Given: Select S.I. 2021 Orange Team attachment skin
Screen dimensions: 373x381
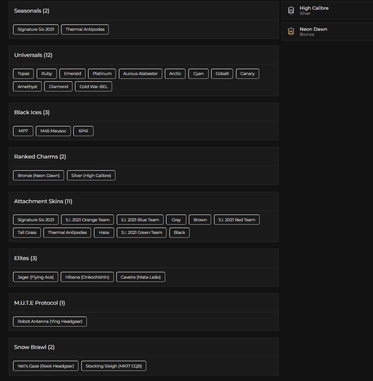Looking at the screenshot, I should tap(87, 220).
